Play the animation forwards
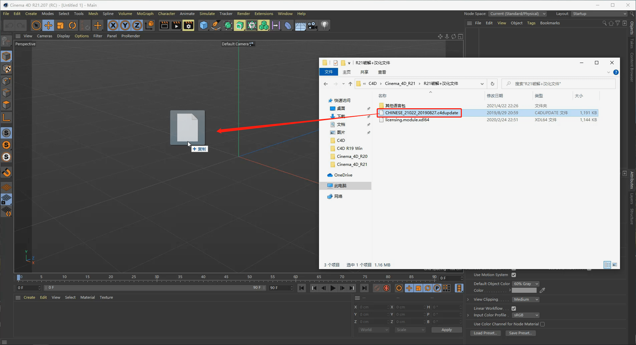The image size is (636, 345). [x=333, y=288]
